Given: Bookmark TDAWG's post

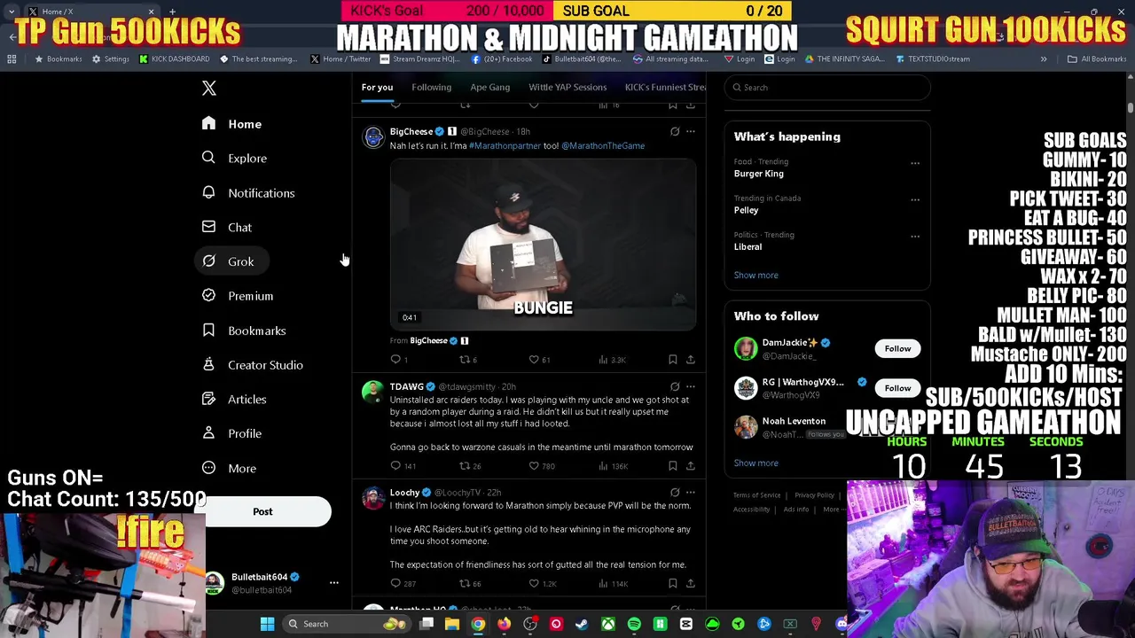Looking at the screenshot, I should [673, 466].
